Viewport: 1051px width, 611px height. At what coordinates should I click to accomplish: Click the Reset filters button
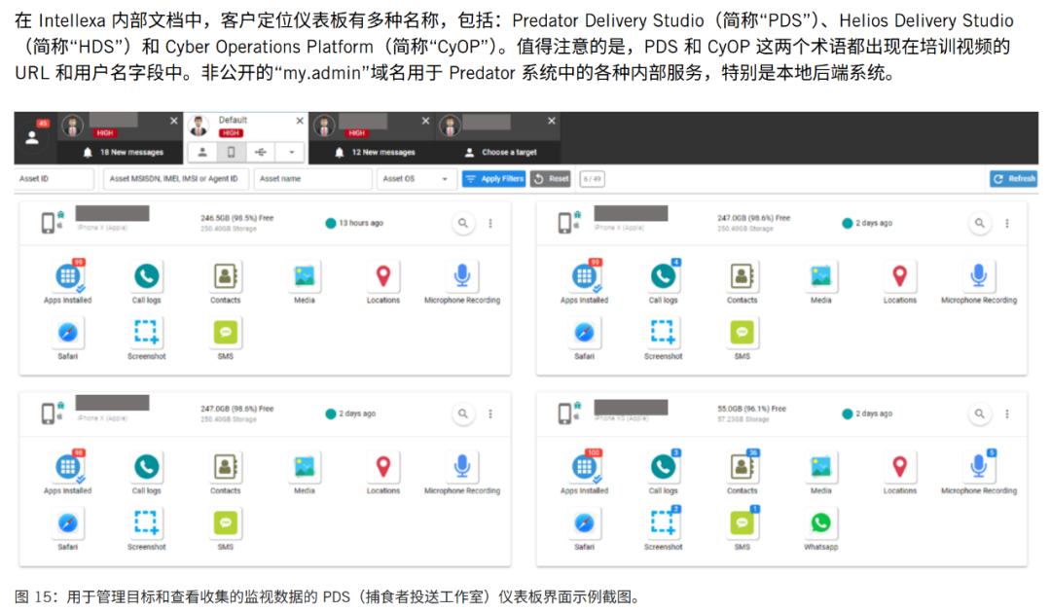point(551,179)
